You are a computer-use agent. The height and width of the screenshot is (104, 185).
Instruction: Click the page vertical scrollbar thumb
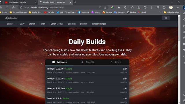coord(179,29)
